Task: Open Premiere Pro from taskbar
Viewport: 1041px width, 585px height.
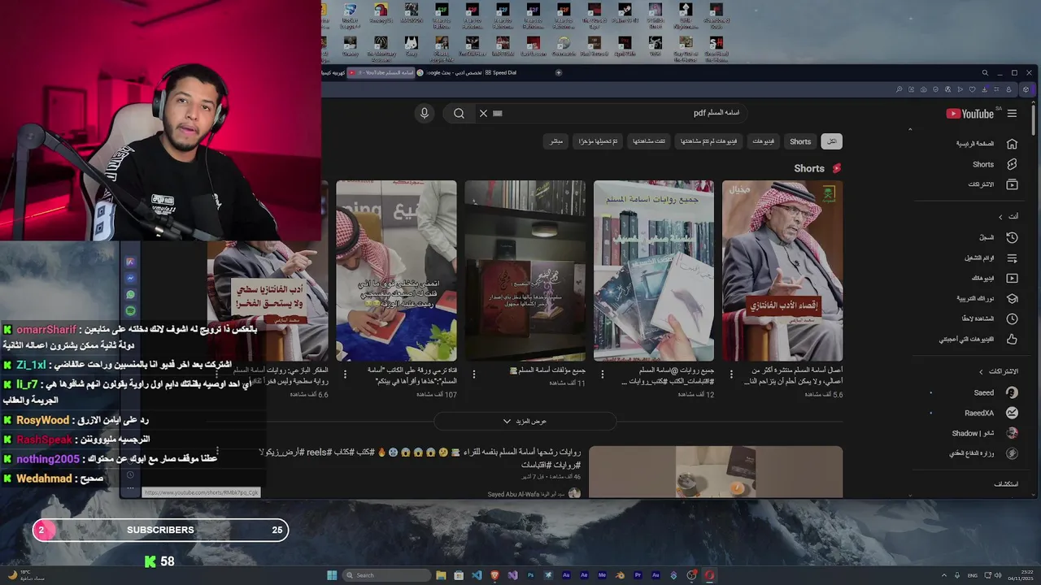Action: pos(638,575)
